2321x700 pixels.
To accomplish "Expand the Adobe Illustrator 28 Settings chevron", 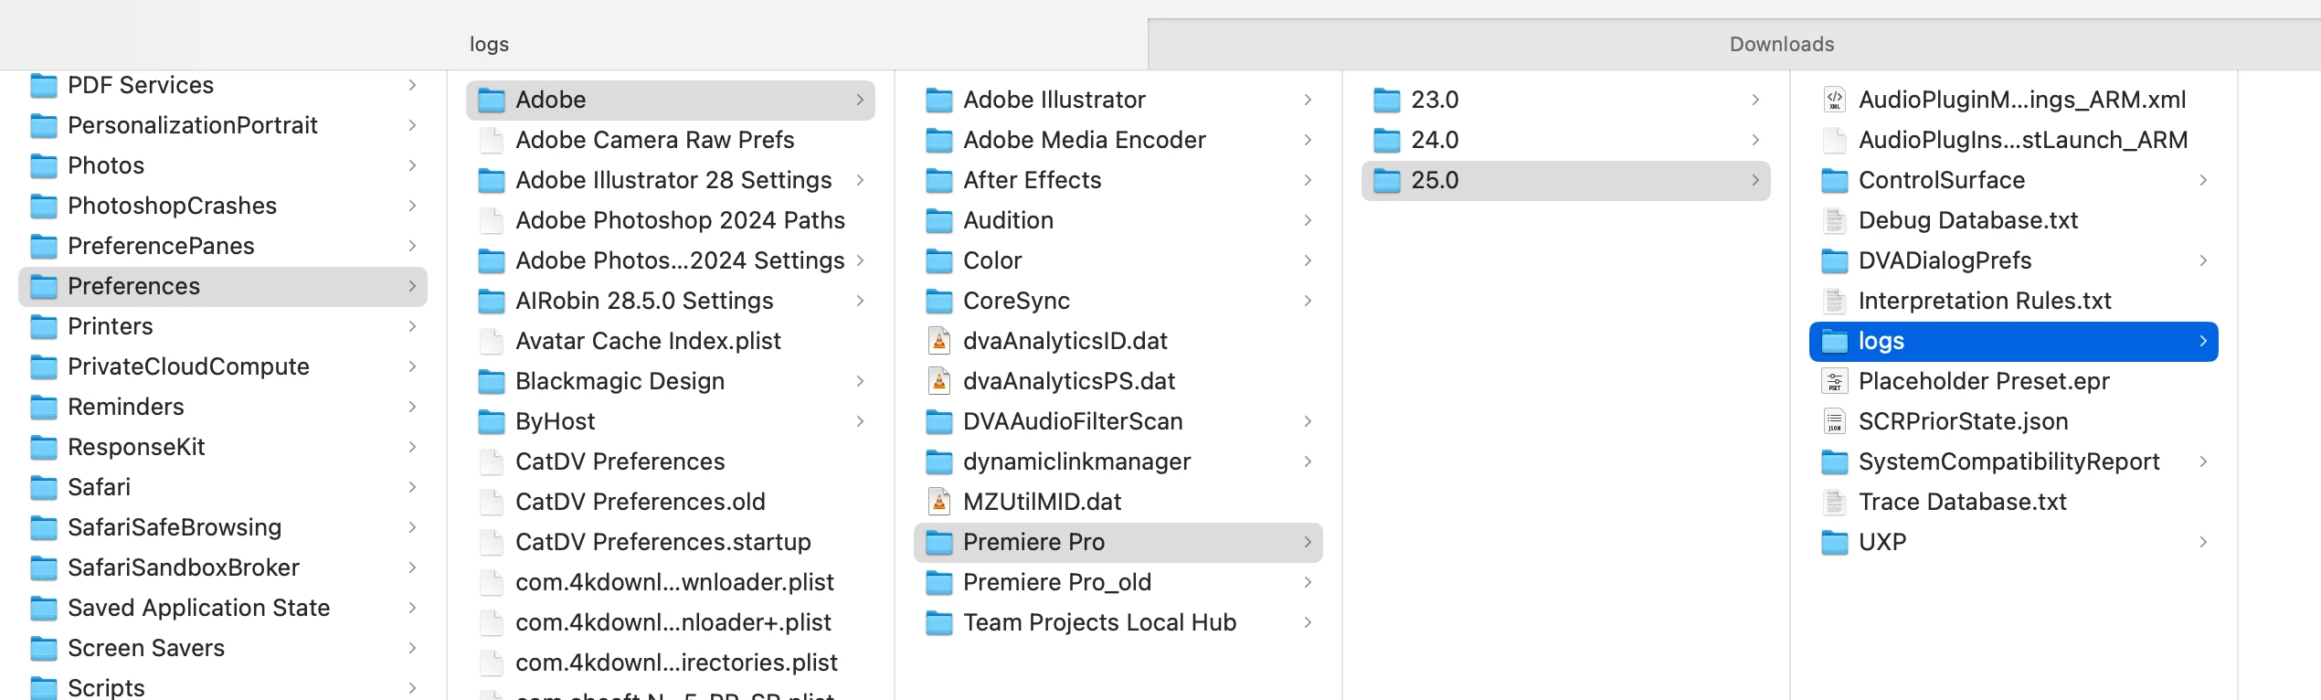I will point(860,180).
